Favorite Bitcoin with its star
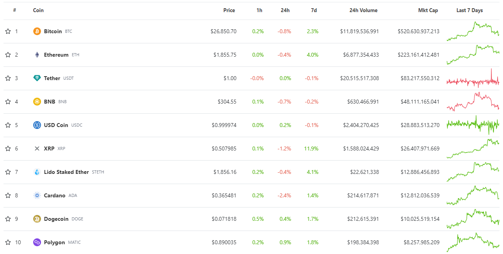Screen dimensions: 503x254 [x=8, y=31]
